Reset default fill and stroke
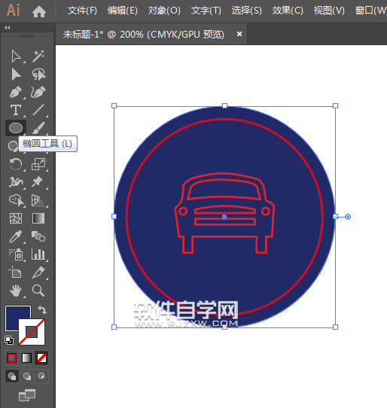The height and width of the screenshot is (408, 387). click(9, 339)
